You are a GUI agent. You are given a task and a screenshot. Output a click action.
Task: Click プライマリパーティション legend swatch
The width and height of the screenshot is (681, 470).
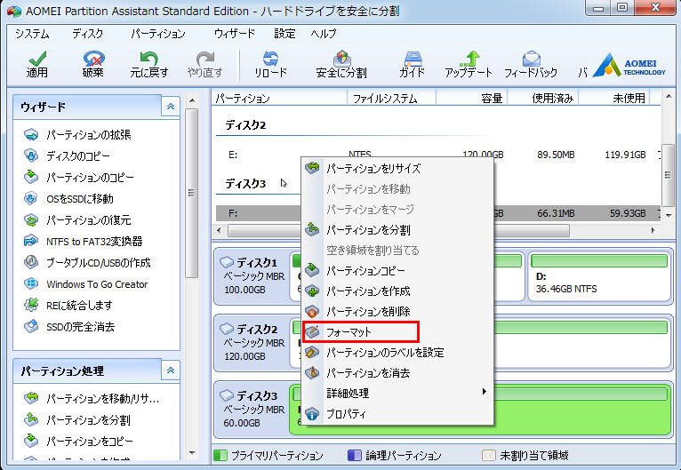[220, 455]
